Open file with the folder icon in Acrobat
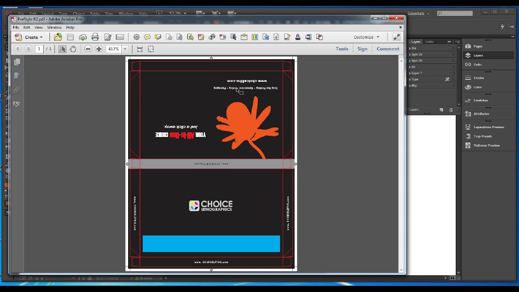This screenshot has height=292, width=519. (x=58, y=37)
